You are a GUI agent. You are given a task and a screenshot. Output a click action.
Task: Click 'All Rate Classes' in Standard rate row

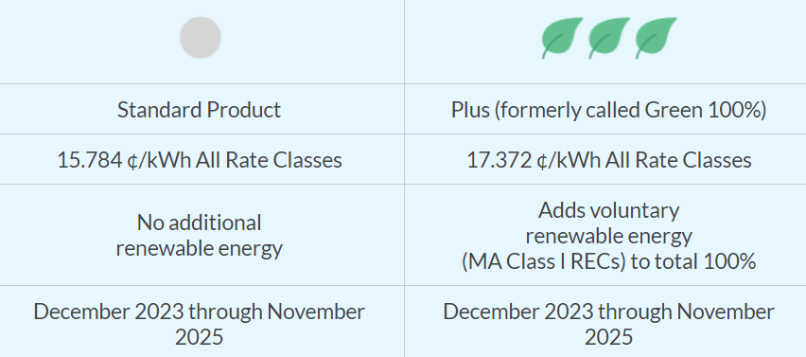(x=269, y=160)
